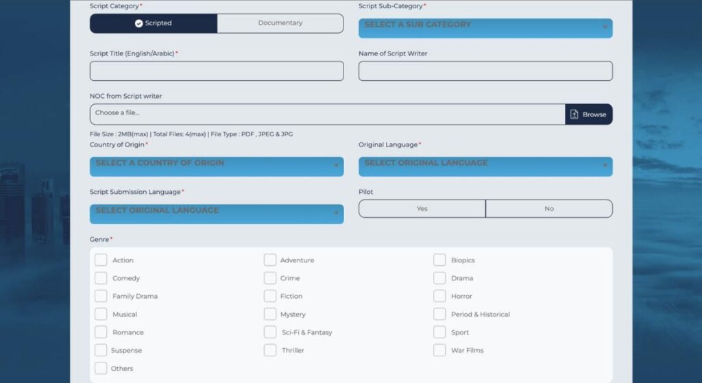The width and height of the screenshot is (702, 383).
Task: Click the Choose a file input area
Action: (x=327, y=114)
